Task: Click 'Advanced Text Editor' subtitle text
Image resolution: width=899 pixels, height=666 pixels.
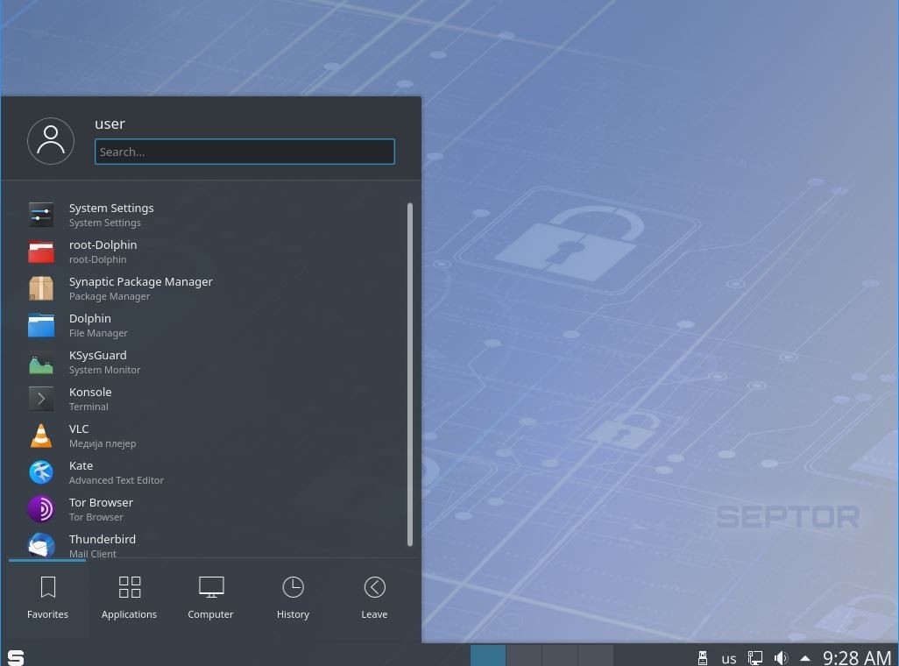Action: click(117, 479)
